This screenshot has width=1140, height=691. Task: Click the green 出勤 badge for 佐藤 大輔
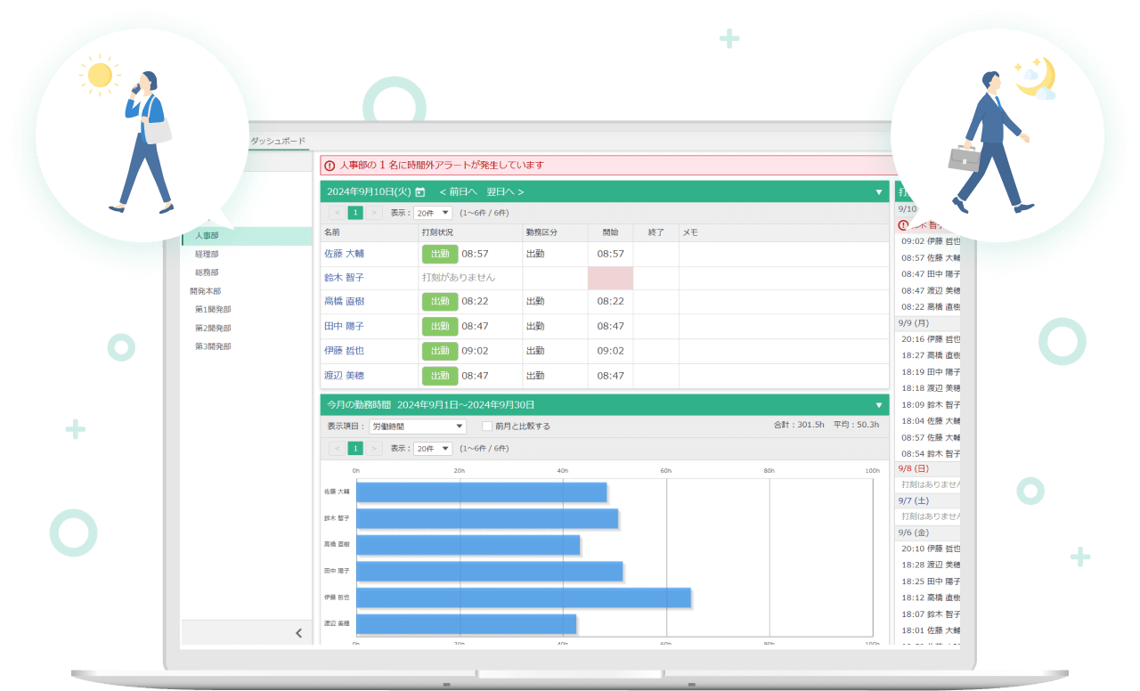click(x=439, y=254)
